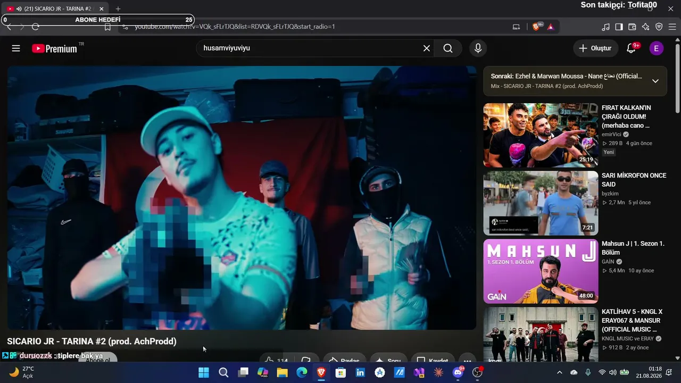Open the FIRAT KALKAN'IN ÇIRAĞI OLDUM thumbnail
The width and height of the screenshot is (681, 383).
click(x=541, y=135)
